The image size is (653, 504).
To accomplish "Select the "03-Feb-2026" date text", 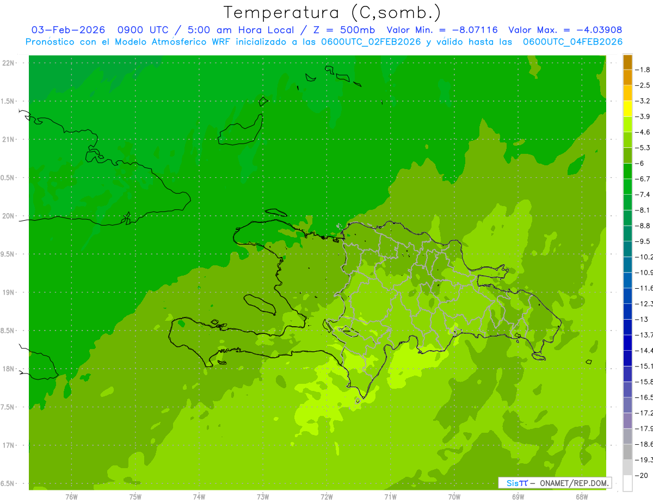I will tap(68, 30).
